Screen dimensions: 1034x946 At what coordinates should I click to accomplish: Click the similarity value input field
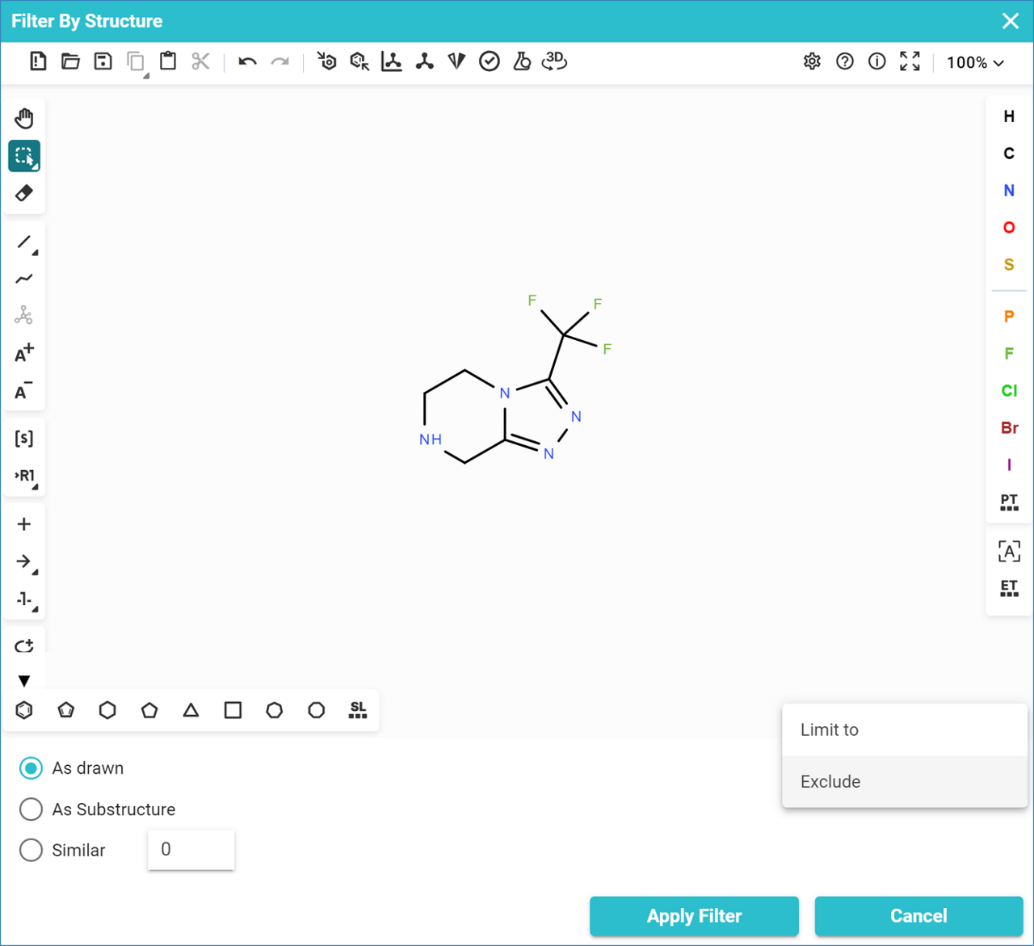(x=191, y=850)
